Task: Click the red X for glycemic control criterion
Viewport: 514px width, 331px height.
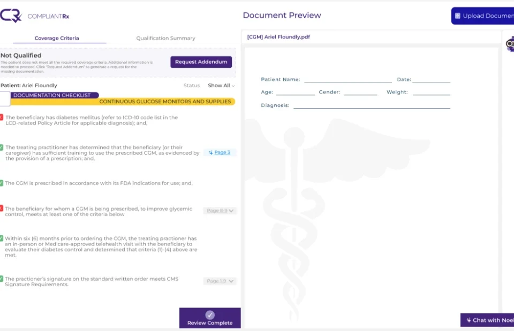Action: pyautogui.click(x=2, y=209)
